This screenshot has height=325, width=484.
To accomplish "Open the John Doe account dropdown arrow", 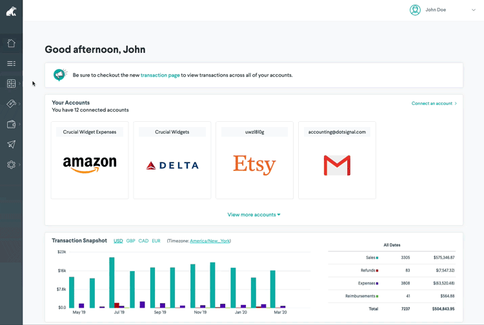I will pyautogui.click(x=474, y=10).
